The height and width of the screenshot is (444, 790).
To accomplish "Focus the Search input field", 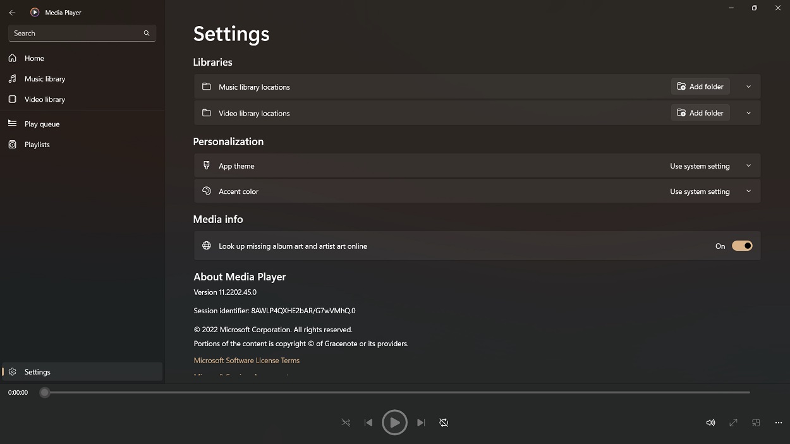I will (x=82, y=33).
